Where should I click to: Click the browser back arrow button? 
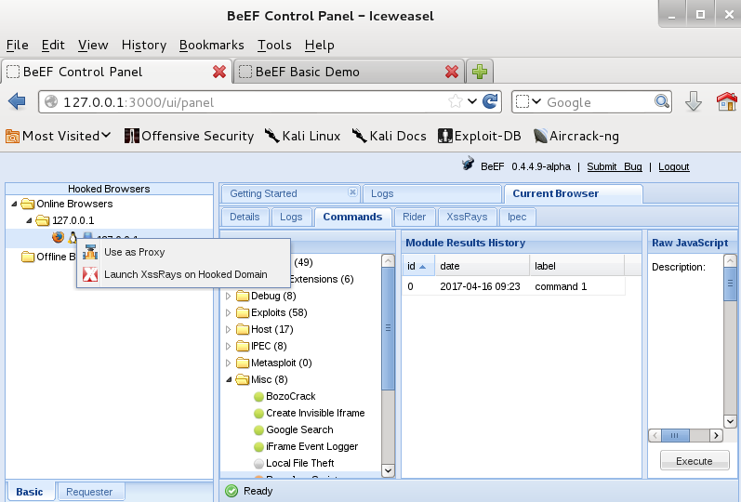pos(17,101)
